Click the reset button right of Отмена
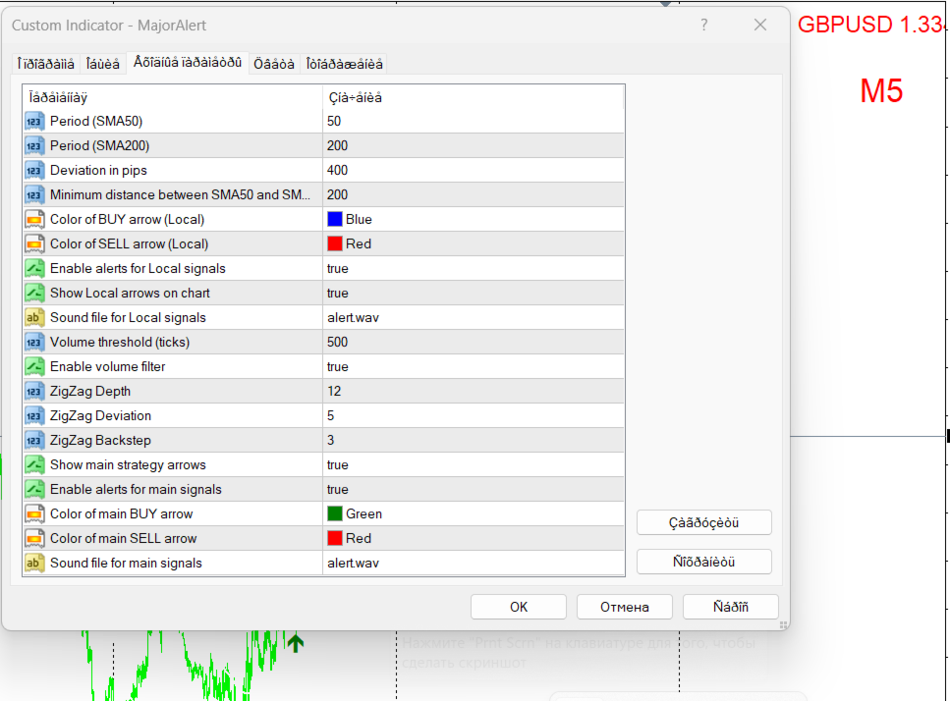The height and width of the screenshot is (701, 950). click(x=731, y=607)
